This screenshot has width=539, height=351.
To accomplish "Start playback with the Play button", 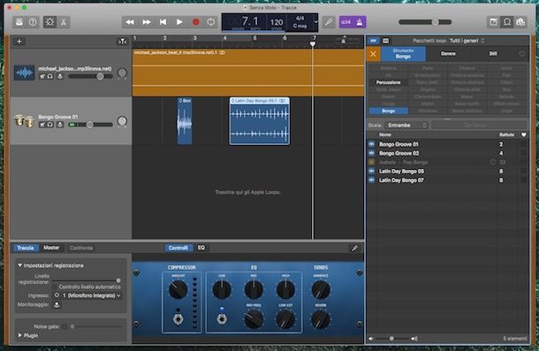I will (179, 22).
